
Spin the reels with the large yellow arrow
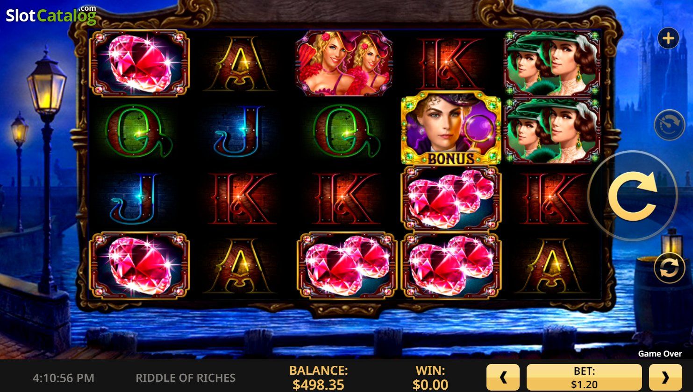632,196
